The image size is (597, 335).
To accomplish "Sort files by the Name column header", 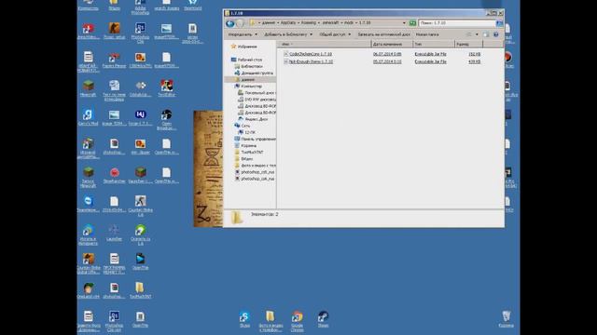I will [325, 45].
